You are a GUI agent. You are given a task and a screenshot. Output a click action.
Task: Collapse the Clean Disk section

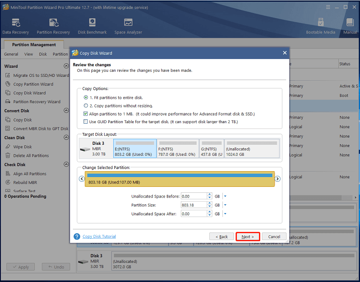click(66, 137)
